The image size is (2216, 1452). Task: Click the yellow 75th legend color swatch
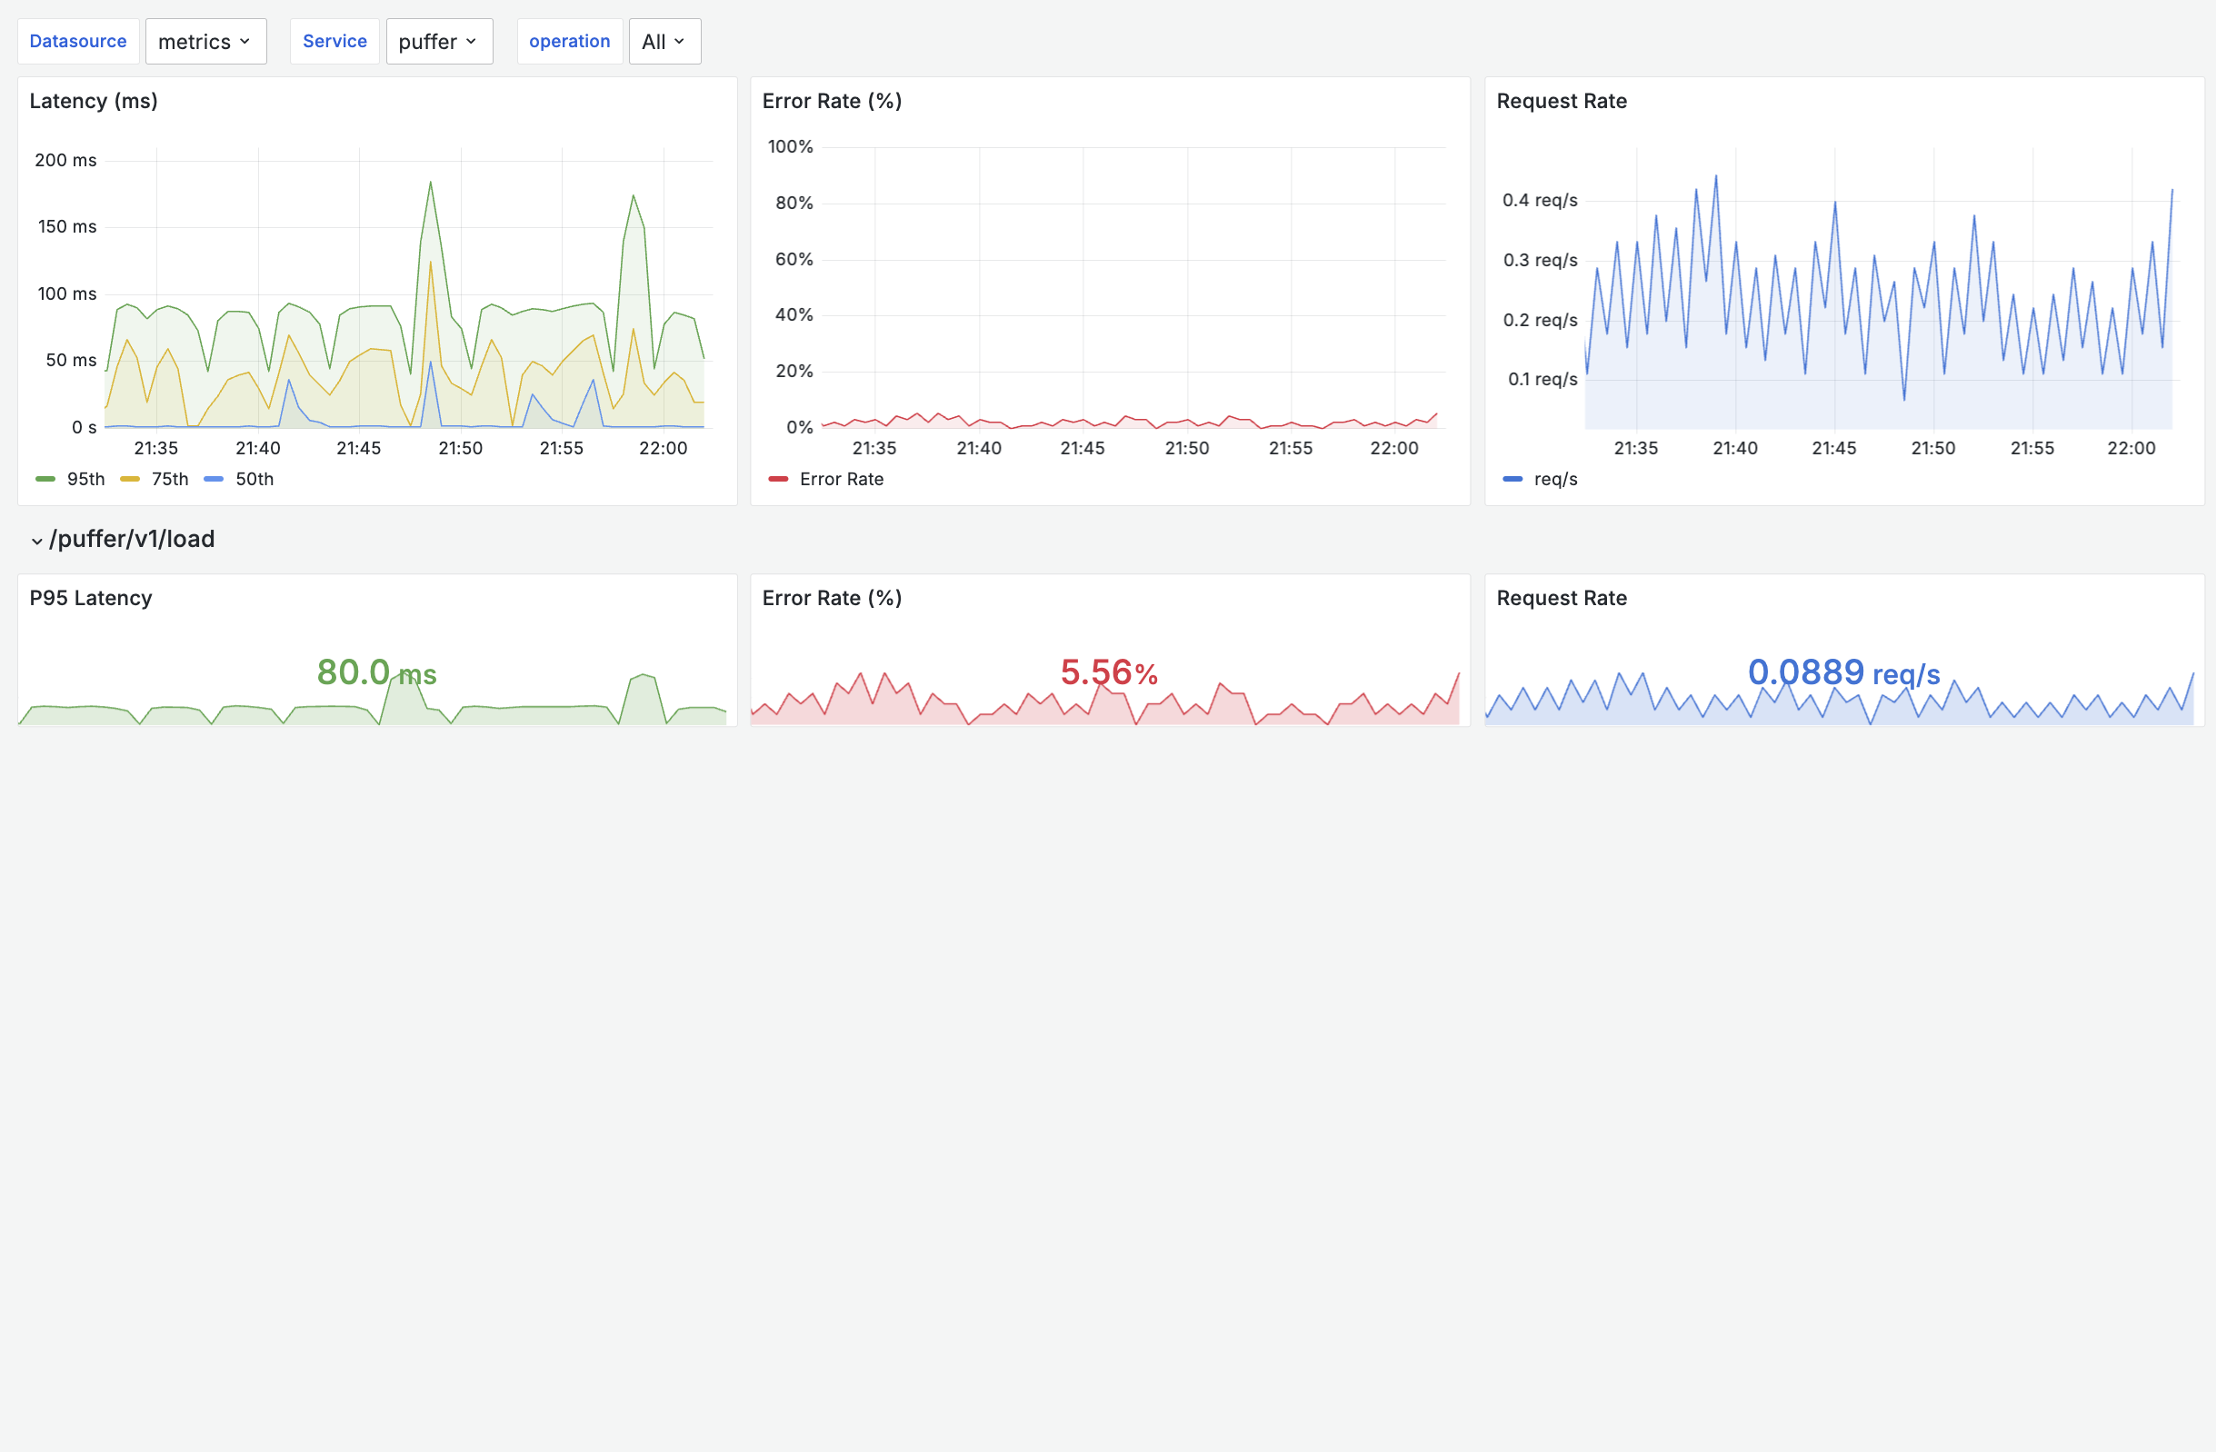(x=130, y=480)
